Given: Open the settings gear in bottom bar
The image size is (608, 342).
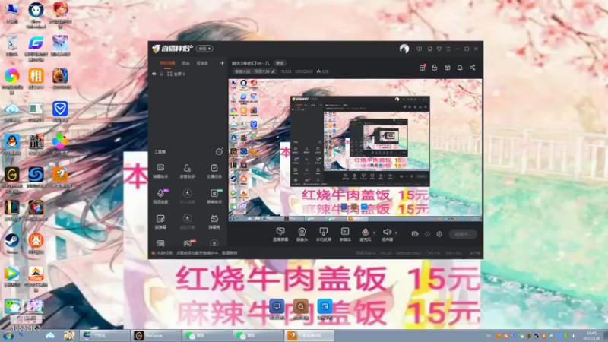Looking at the screenshot, I should [x=439, y=234].
